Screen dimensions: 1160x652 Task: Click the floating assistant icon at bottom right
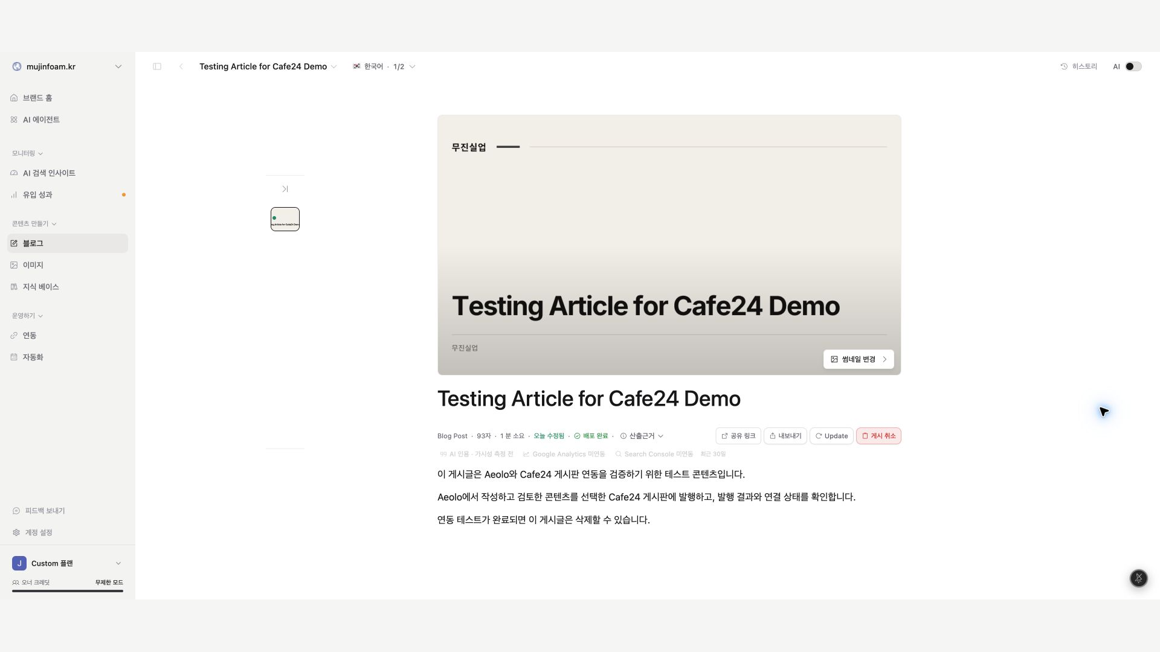tap(1138, 578)
